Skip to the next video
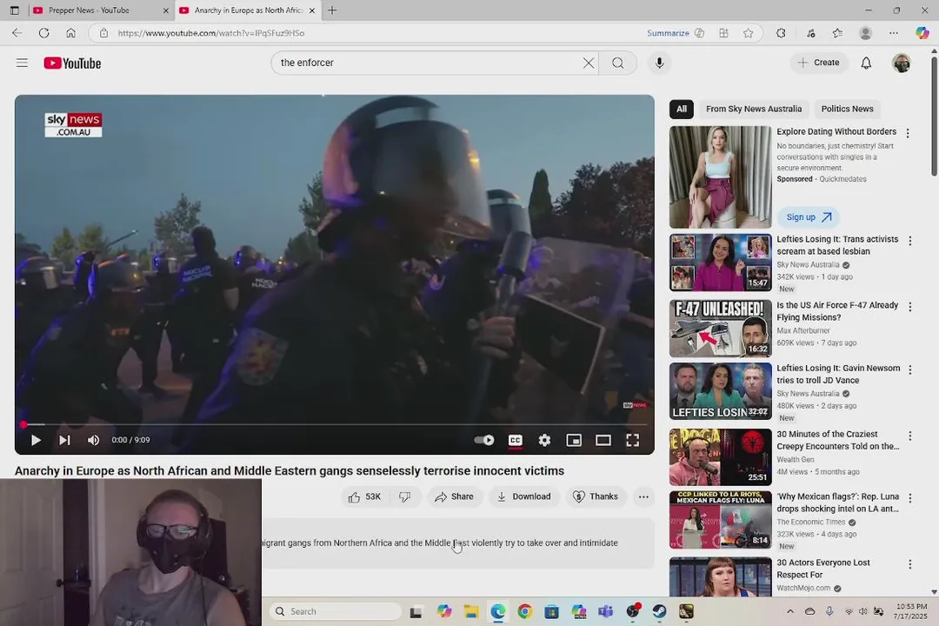This screenshot has width=939, height=626. 64,440
